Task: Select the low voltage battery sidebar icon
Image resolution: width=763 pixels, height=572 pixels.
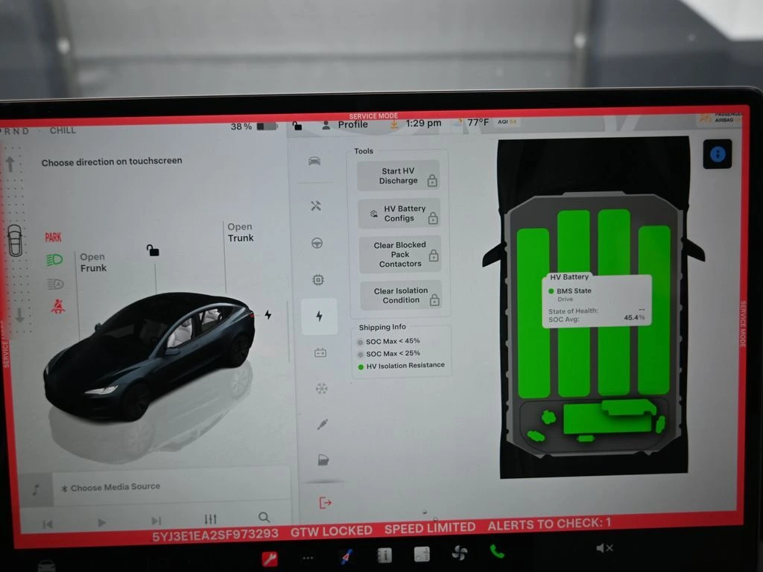Action: tap(320, 353)
